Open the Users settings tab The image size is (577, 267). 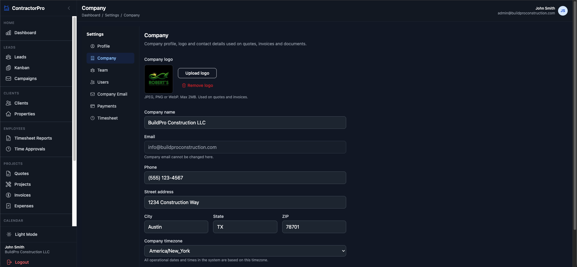coord(110,82)
